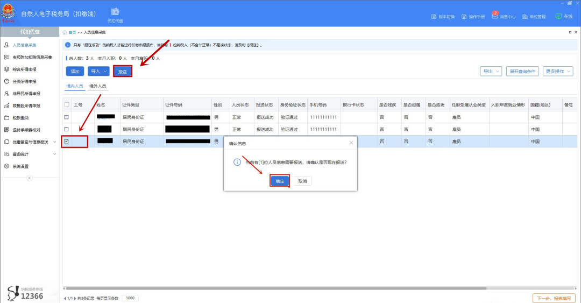Open the 导入 dropdown button
Image resolution: width=581 pixels, height=303 pixels.
pos(98,71)
